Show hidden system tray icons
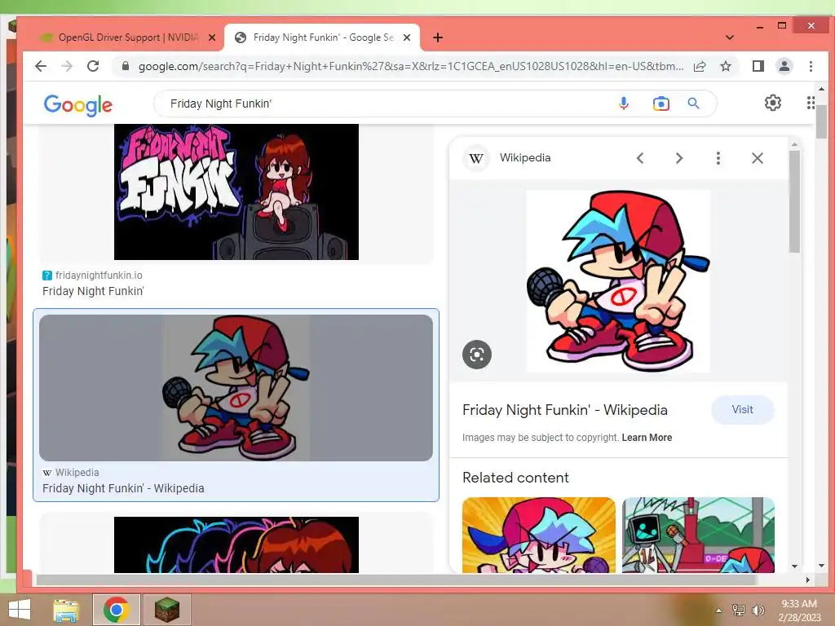 pyautogui.click(x=718, y=611)
